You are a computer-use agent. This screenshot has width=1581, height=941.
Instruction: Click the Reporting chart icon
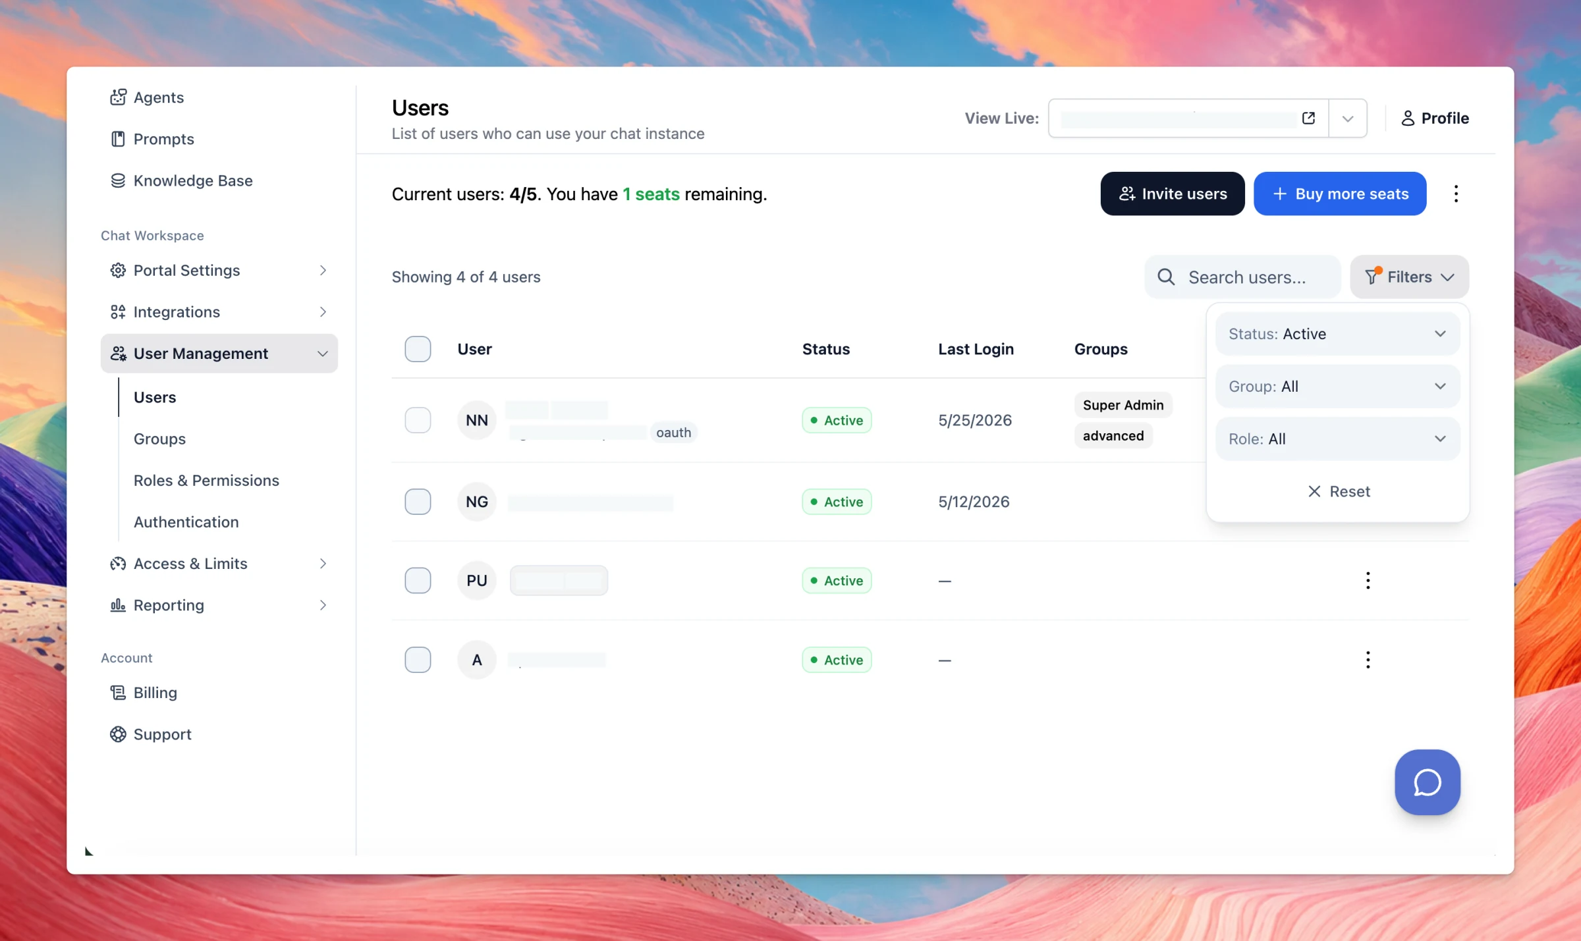(x=118, y=605)
